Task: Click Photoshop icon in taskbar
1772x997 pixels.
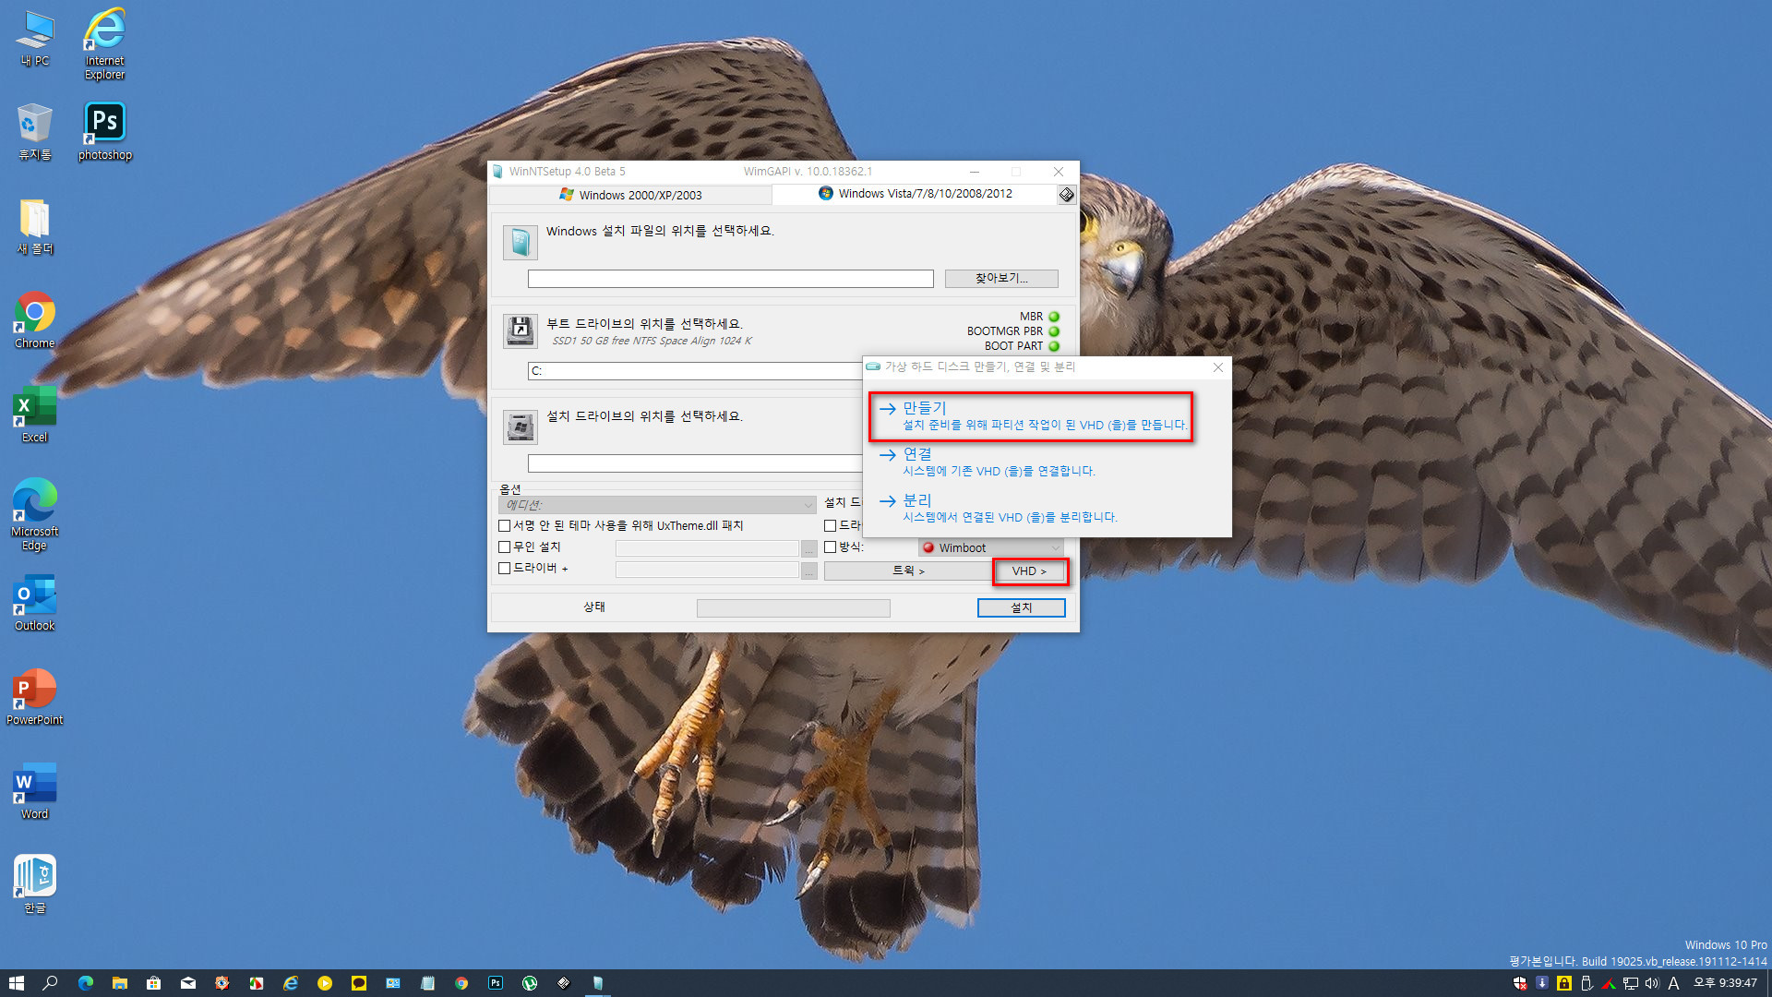Action: (496, 983)
